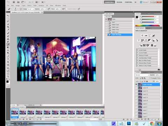Select the Crop tool
The image size is (168, 126).
pos(8,27)
